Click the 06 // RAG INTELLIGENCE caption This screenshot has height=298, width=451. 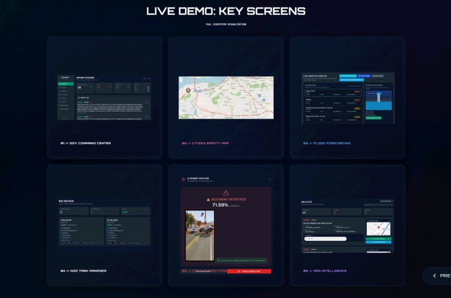(325, 271)
